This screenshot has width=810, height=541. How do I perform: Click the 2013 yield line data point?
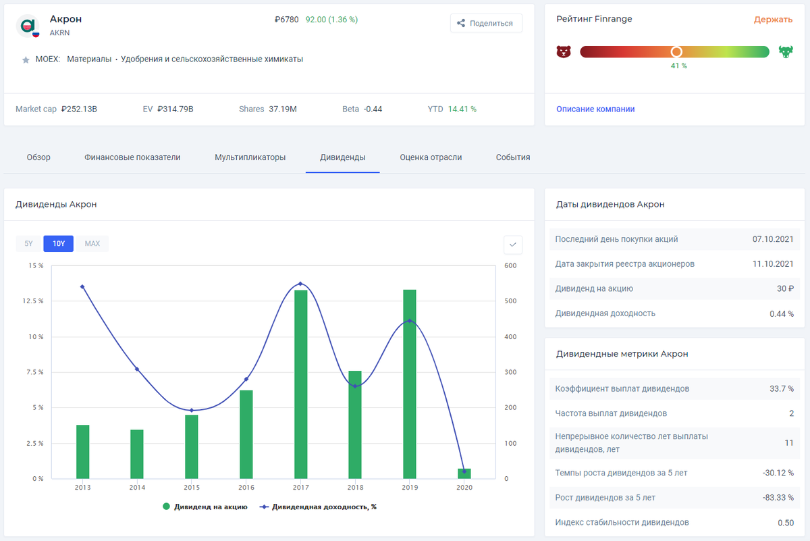click(83, 286)
